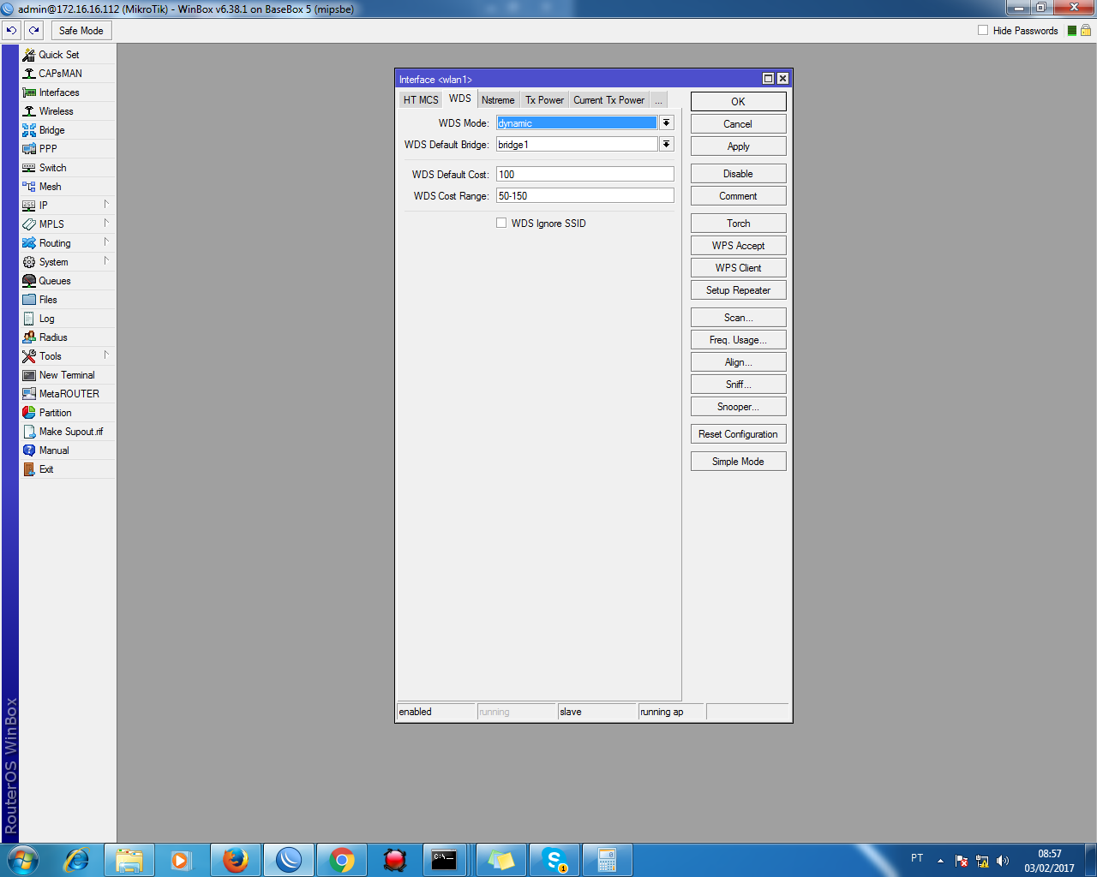This screenshot has height=877, width=1097.
Task: Click the WPS Accept button
Action: click(x=738, y=246)
